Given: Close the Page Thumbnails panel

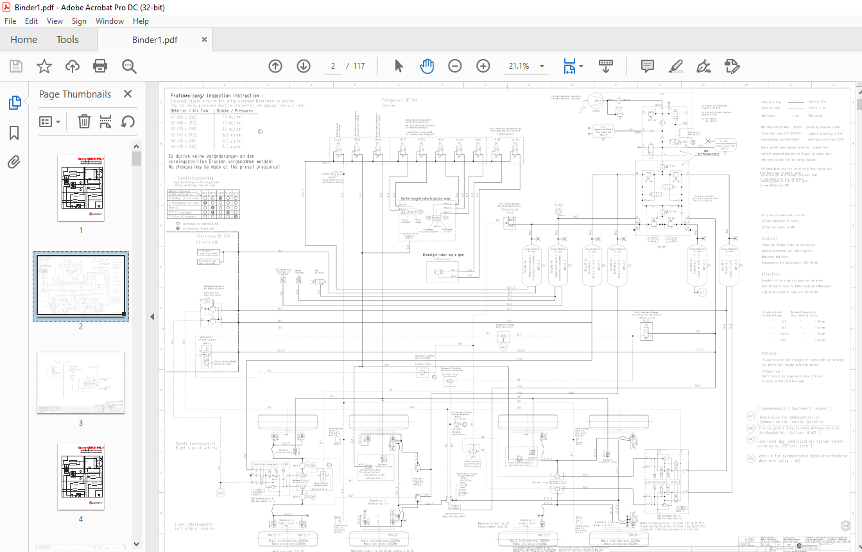Looking at the screenshot, I should click(128, 94).
